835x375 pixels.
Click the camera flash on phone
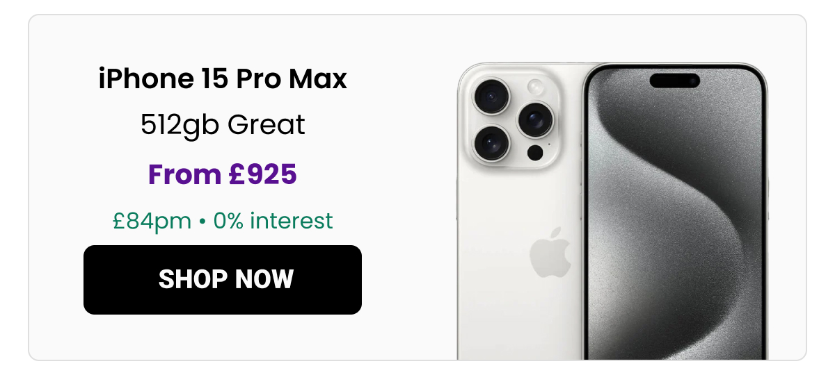click(535, 87)
